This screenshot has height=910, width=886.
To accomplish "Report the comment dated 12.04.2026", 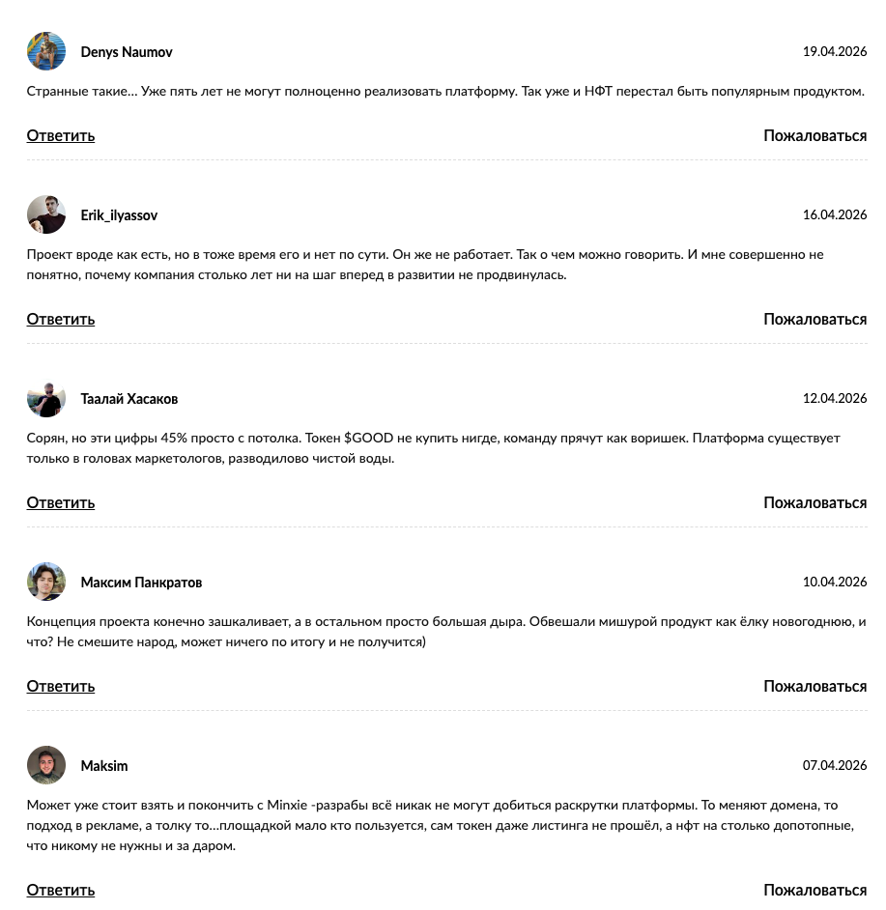I will click(x=815, y=502).
